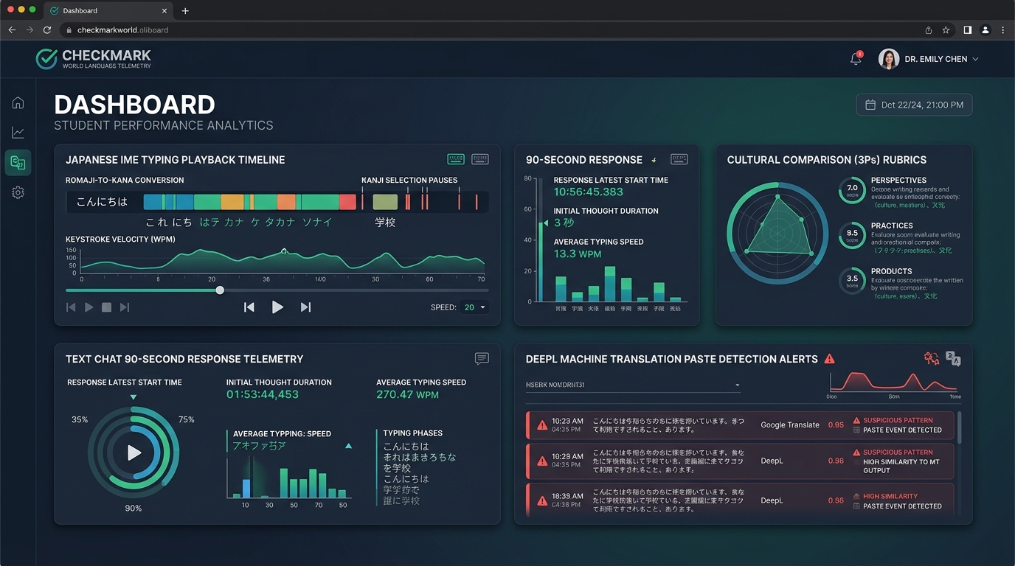Click the small skip-to-end button at left

[125, 307]
